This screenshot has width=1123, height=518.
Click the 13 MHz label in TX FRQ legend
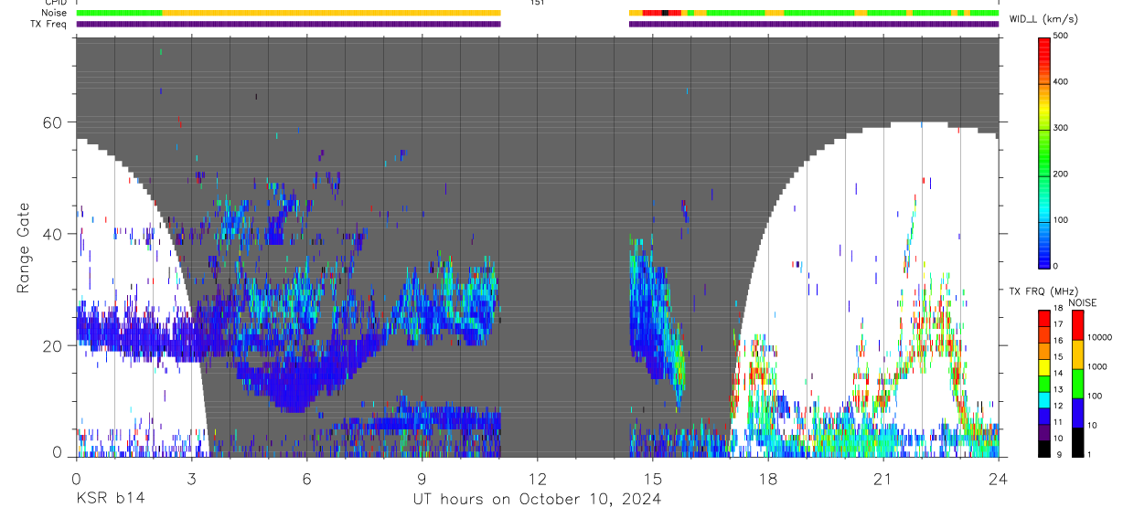tap(1060, 390)
